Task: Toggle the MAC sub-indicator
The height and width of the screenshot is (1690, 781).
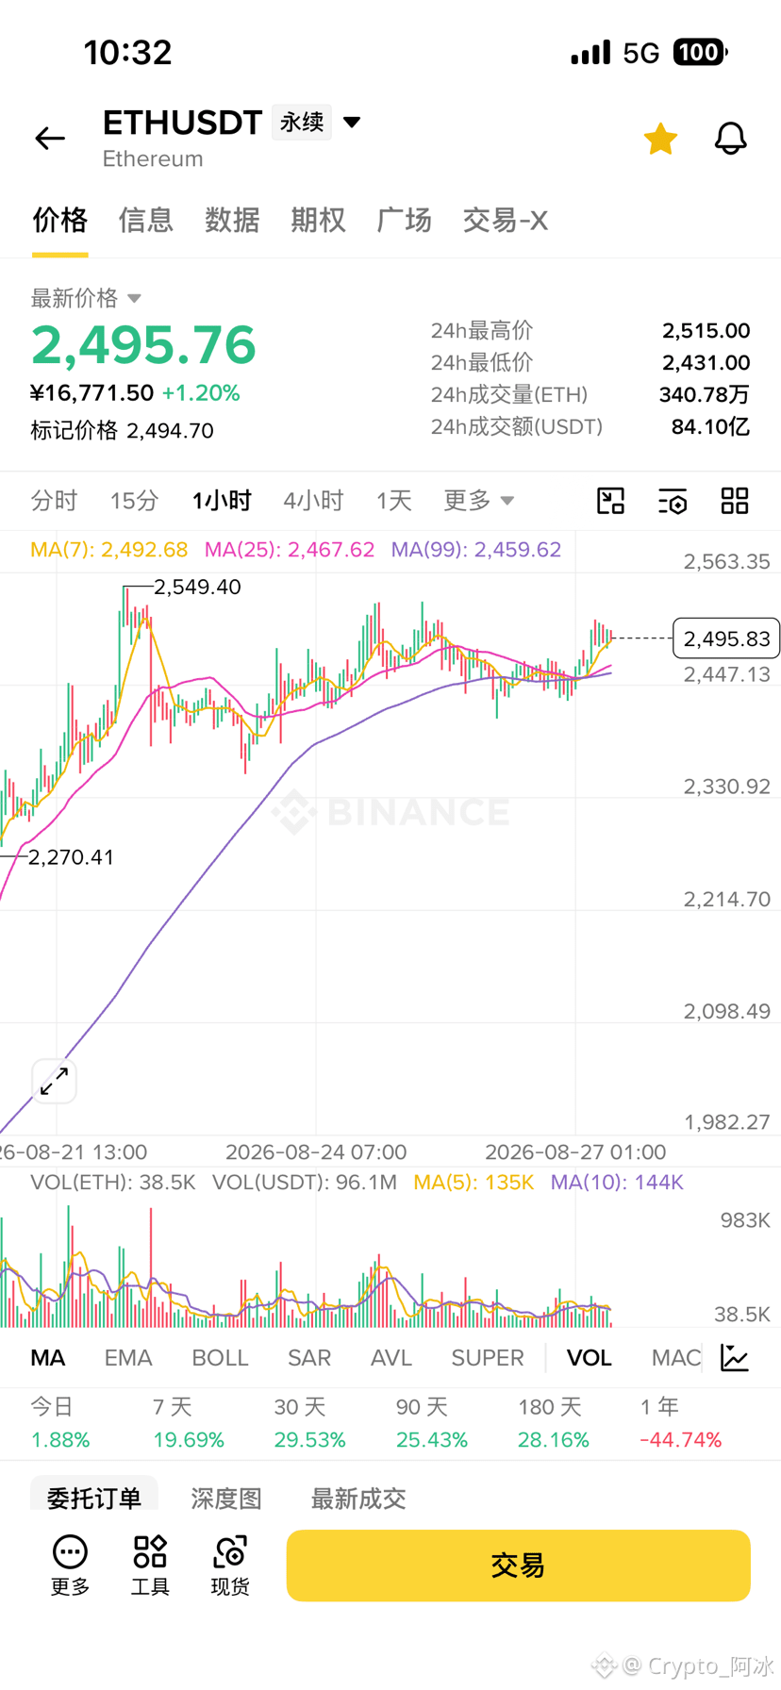Action: pyautogui.click(x=676, y=1358)
